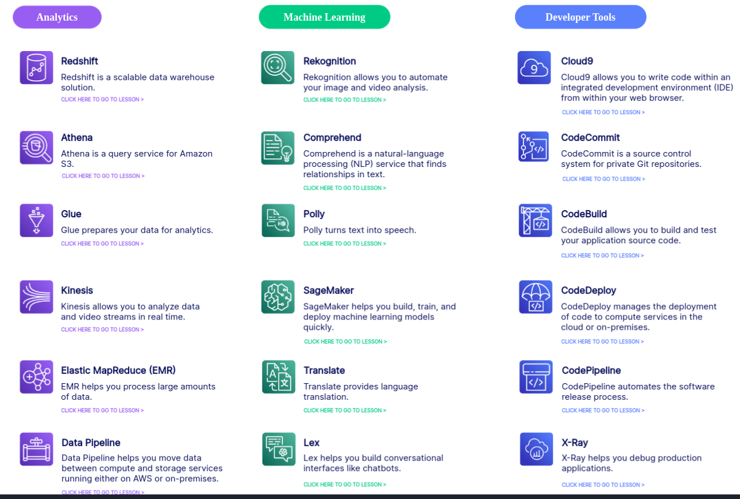740x499 pixels.
Task: Click the Elastic MapReduce (EMR) heading
Action: tap(118, 371)
